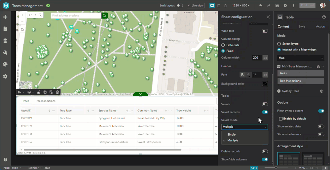Click the Experience Builder logo
This screenshot has height=170, width=330.
click(6, 6)
